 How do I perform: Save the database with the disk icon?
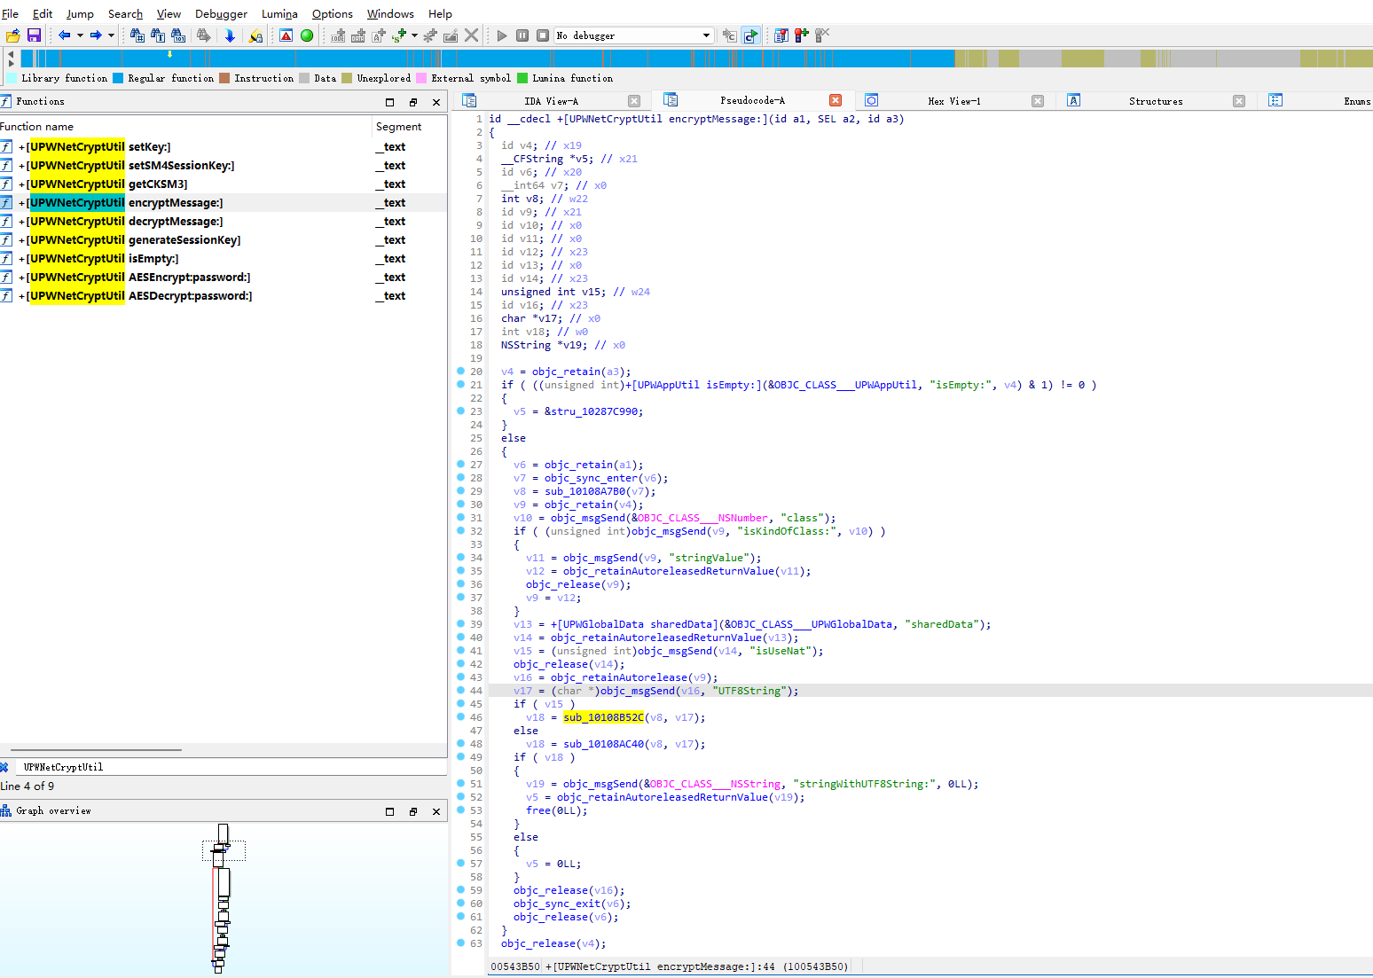click(34, 35)
